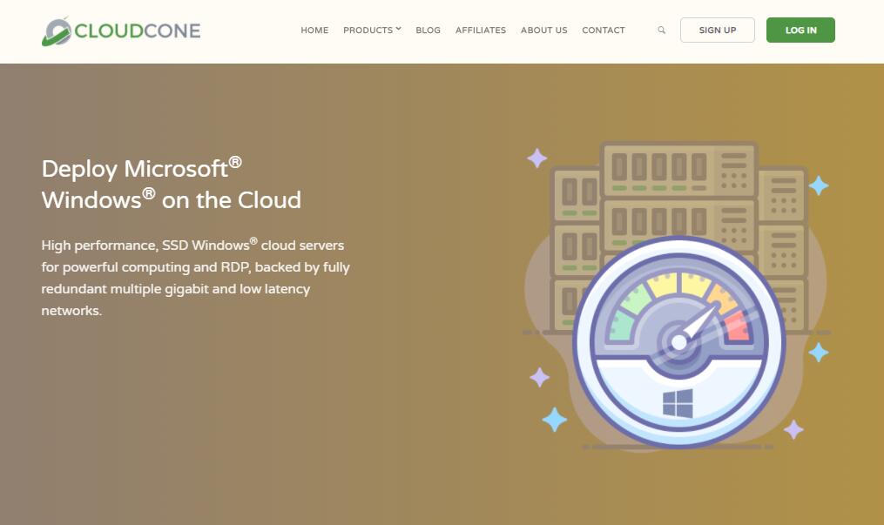Open the CONTACT page
This screenshot has width=884, height=525.
[604, 30]
